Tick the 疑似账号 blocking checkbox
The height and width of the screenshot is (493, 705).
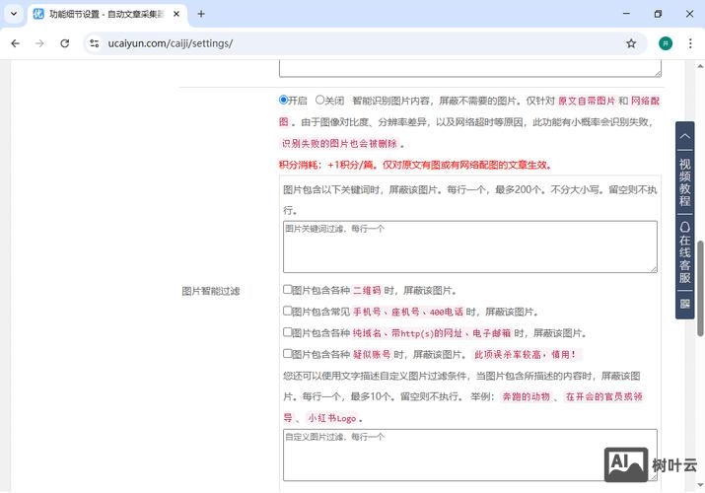[x=287, y=353]
